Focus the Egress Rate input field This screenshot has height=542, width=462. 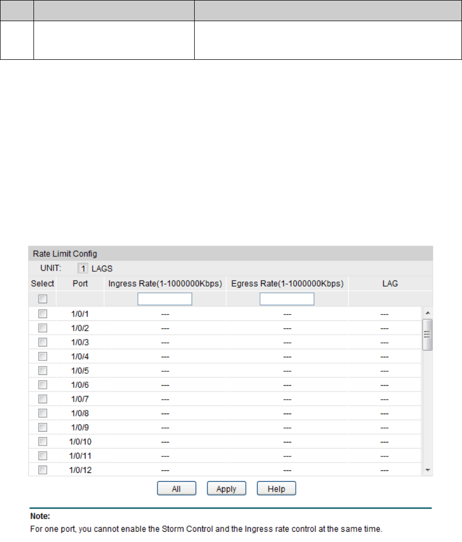(287, 299)
